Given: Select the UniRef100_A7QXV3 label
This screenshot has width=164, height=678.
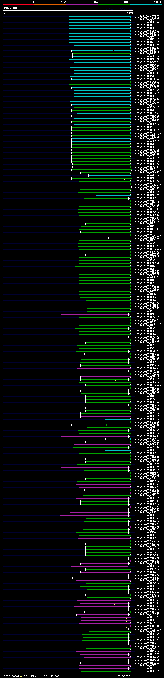Looking at the screenshot, I should tap(147, 198).
